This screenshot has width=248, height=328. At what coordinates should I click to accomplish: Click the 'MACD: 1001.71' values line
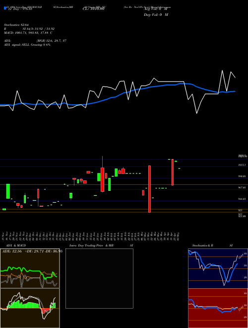28,33
